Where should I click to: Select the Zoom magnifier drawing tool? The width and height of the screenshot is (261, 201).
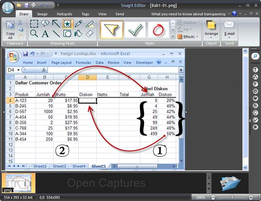(x=34, y=33)
